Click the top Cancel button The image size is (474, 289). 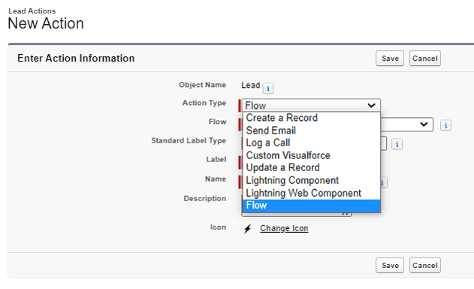[424, 59]
